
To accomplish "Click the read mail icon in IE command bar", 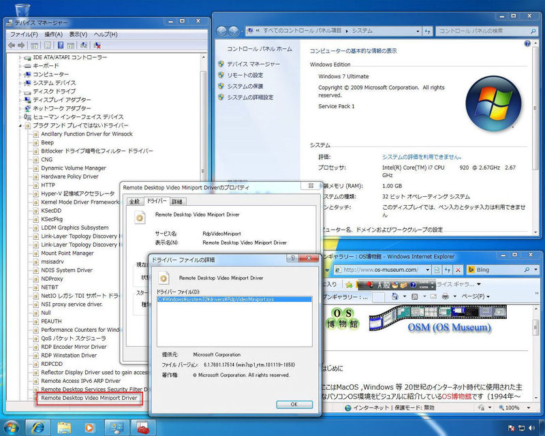I will pyautogui.click(x=433, y=296).
